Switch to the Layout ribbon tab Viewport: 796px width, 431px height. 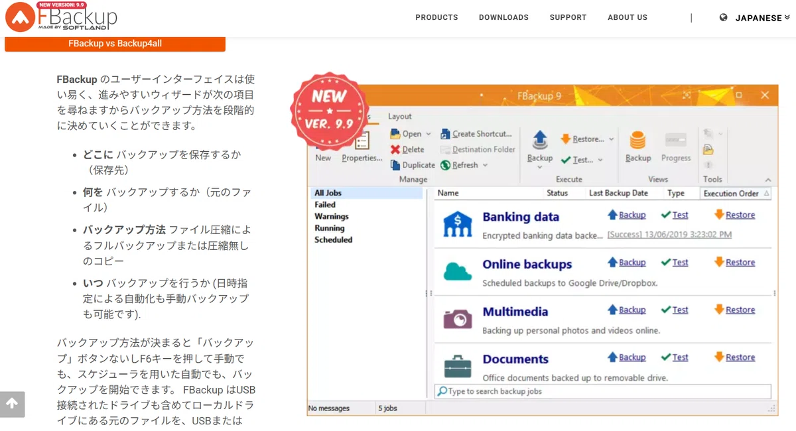click(x=399, y=116)
